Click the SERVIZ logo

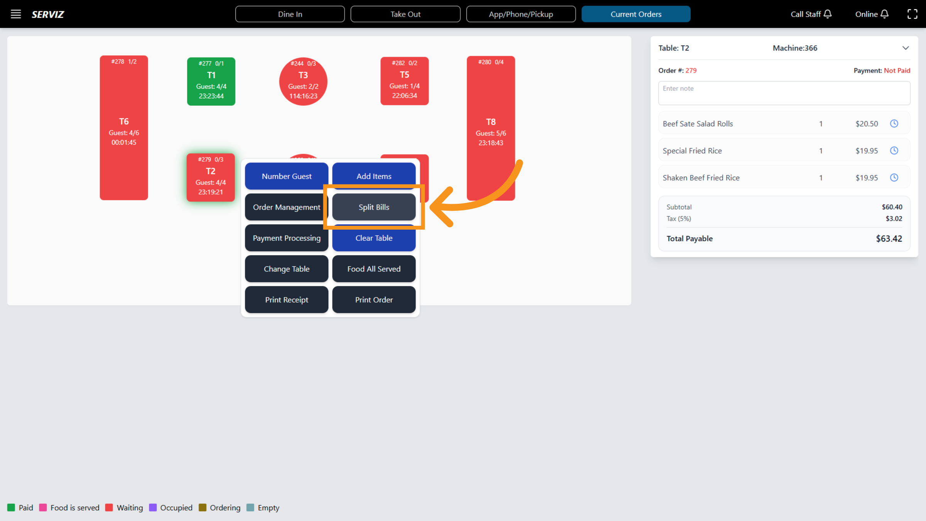click(48, 14)
